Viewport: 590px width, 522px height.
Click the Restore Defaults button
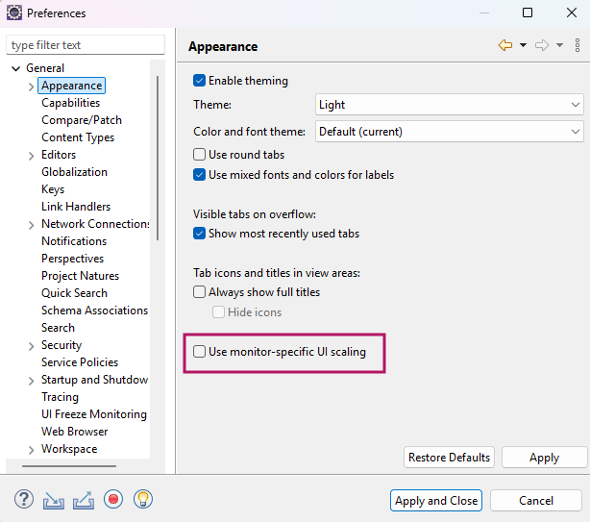[x=449, y=458]
